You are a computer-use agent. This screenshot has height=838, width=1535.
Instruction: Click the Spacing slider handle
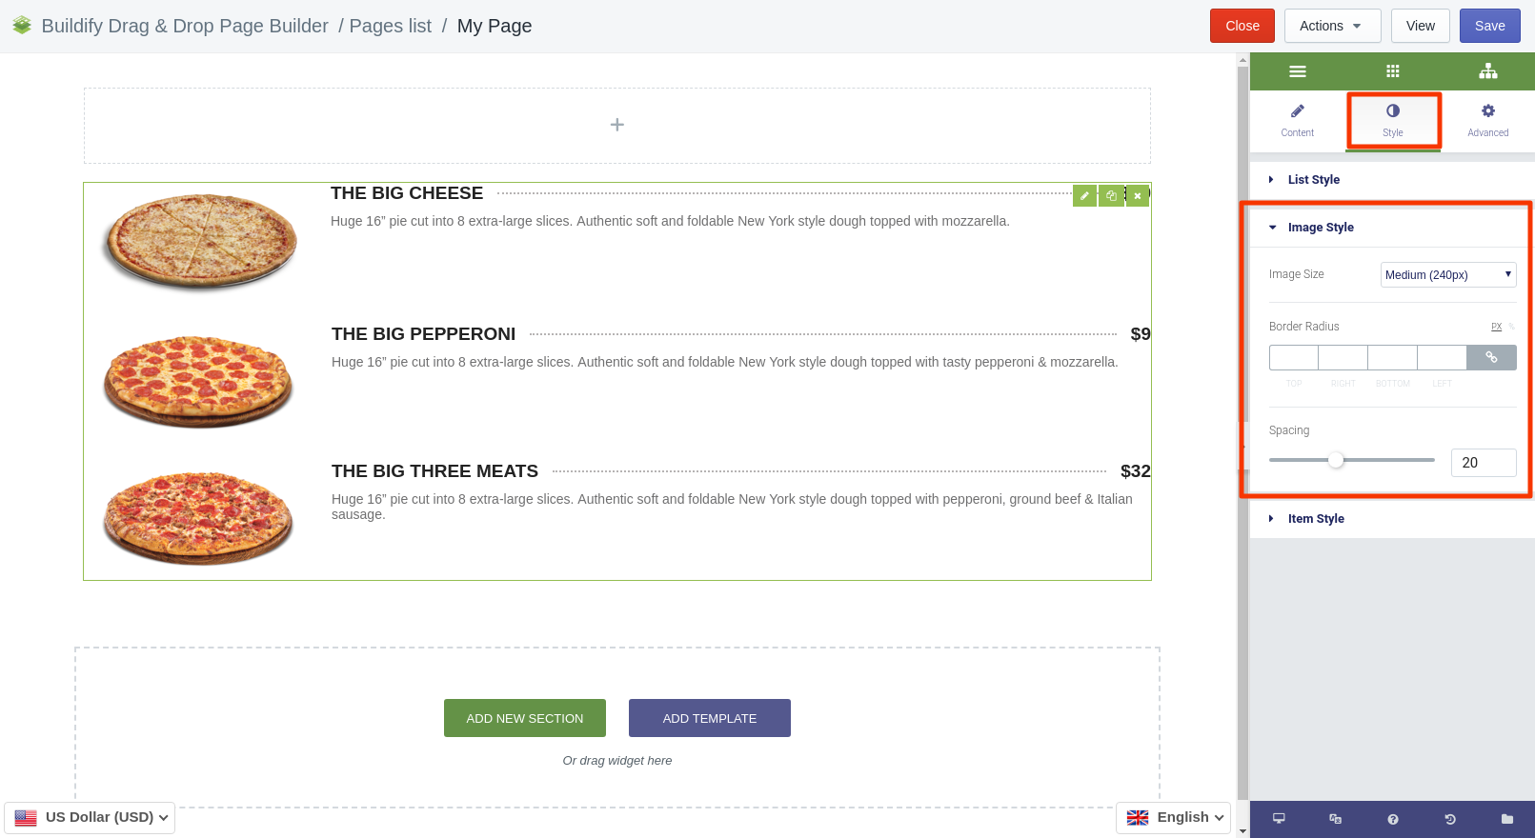1336,460
